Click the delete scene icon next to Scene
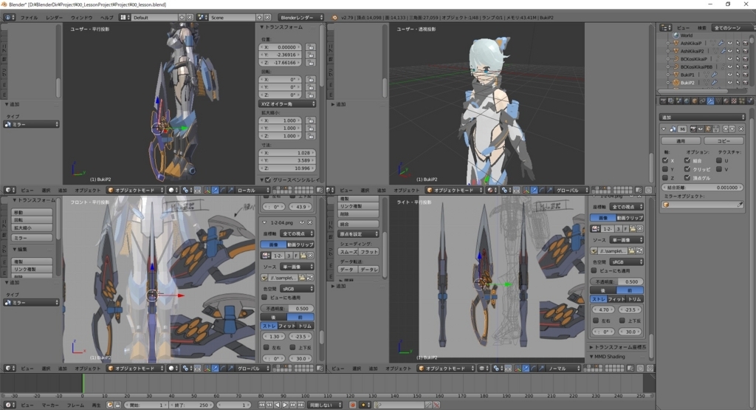Viewport: 756px width, 410px height. click(267, 18)
